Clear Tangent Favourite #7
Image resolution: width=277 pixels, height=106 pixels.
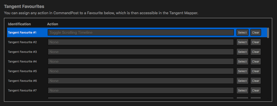click(x=256, y=90)
